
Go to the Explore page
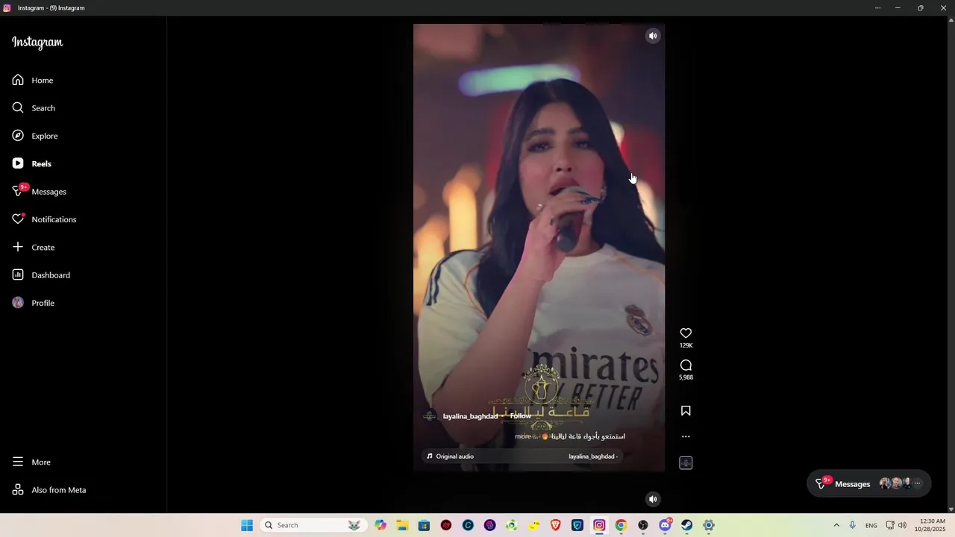pos(35,136)
